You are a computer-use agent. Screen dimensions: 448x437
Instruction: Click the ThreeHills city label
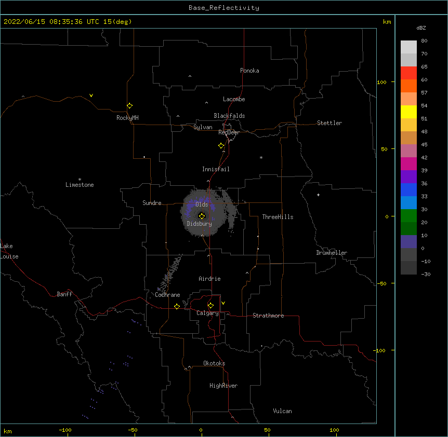pyautogui.click(x=278, y=217)
